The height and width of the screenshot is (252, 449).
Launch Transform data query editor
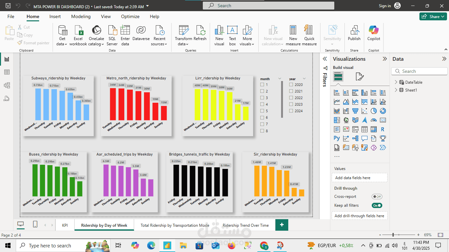[183, 35]
